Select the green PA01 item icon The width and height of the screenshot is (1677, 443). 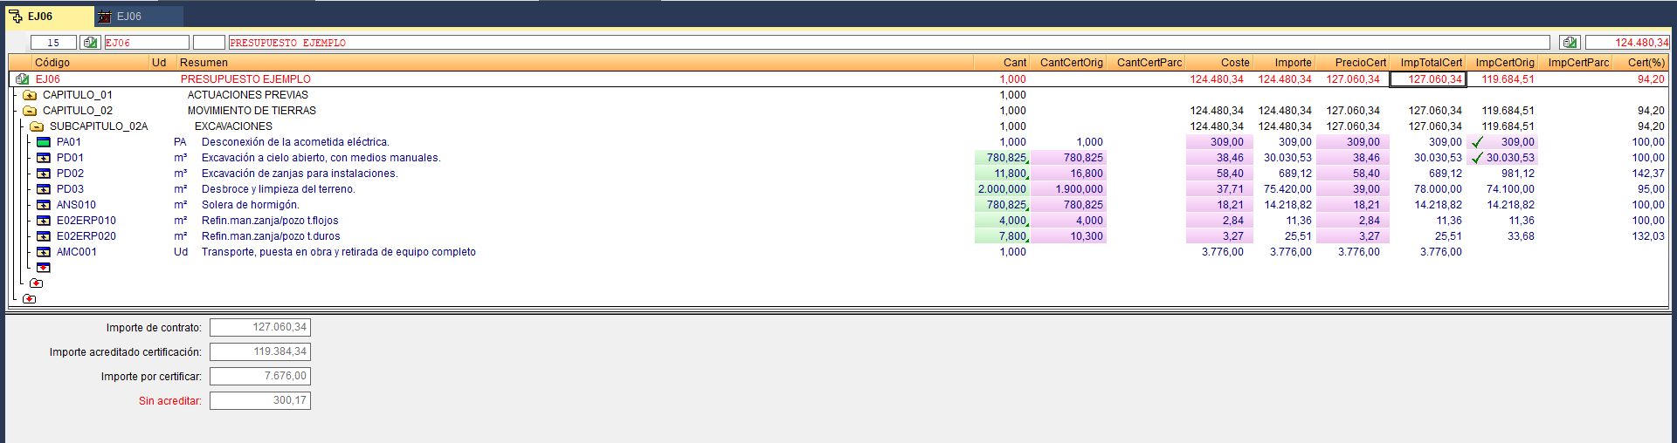click(44, 142)
